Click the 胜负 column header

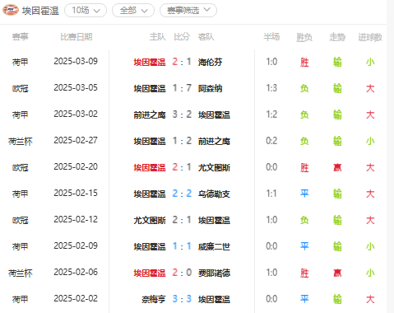point(304,37)
